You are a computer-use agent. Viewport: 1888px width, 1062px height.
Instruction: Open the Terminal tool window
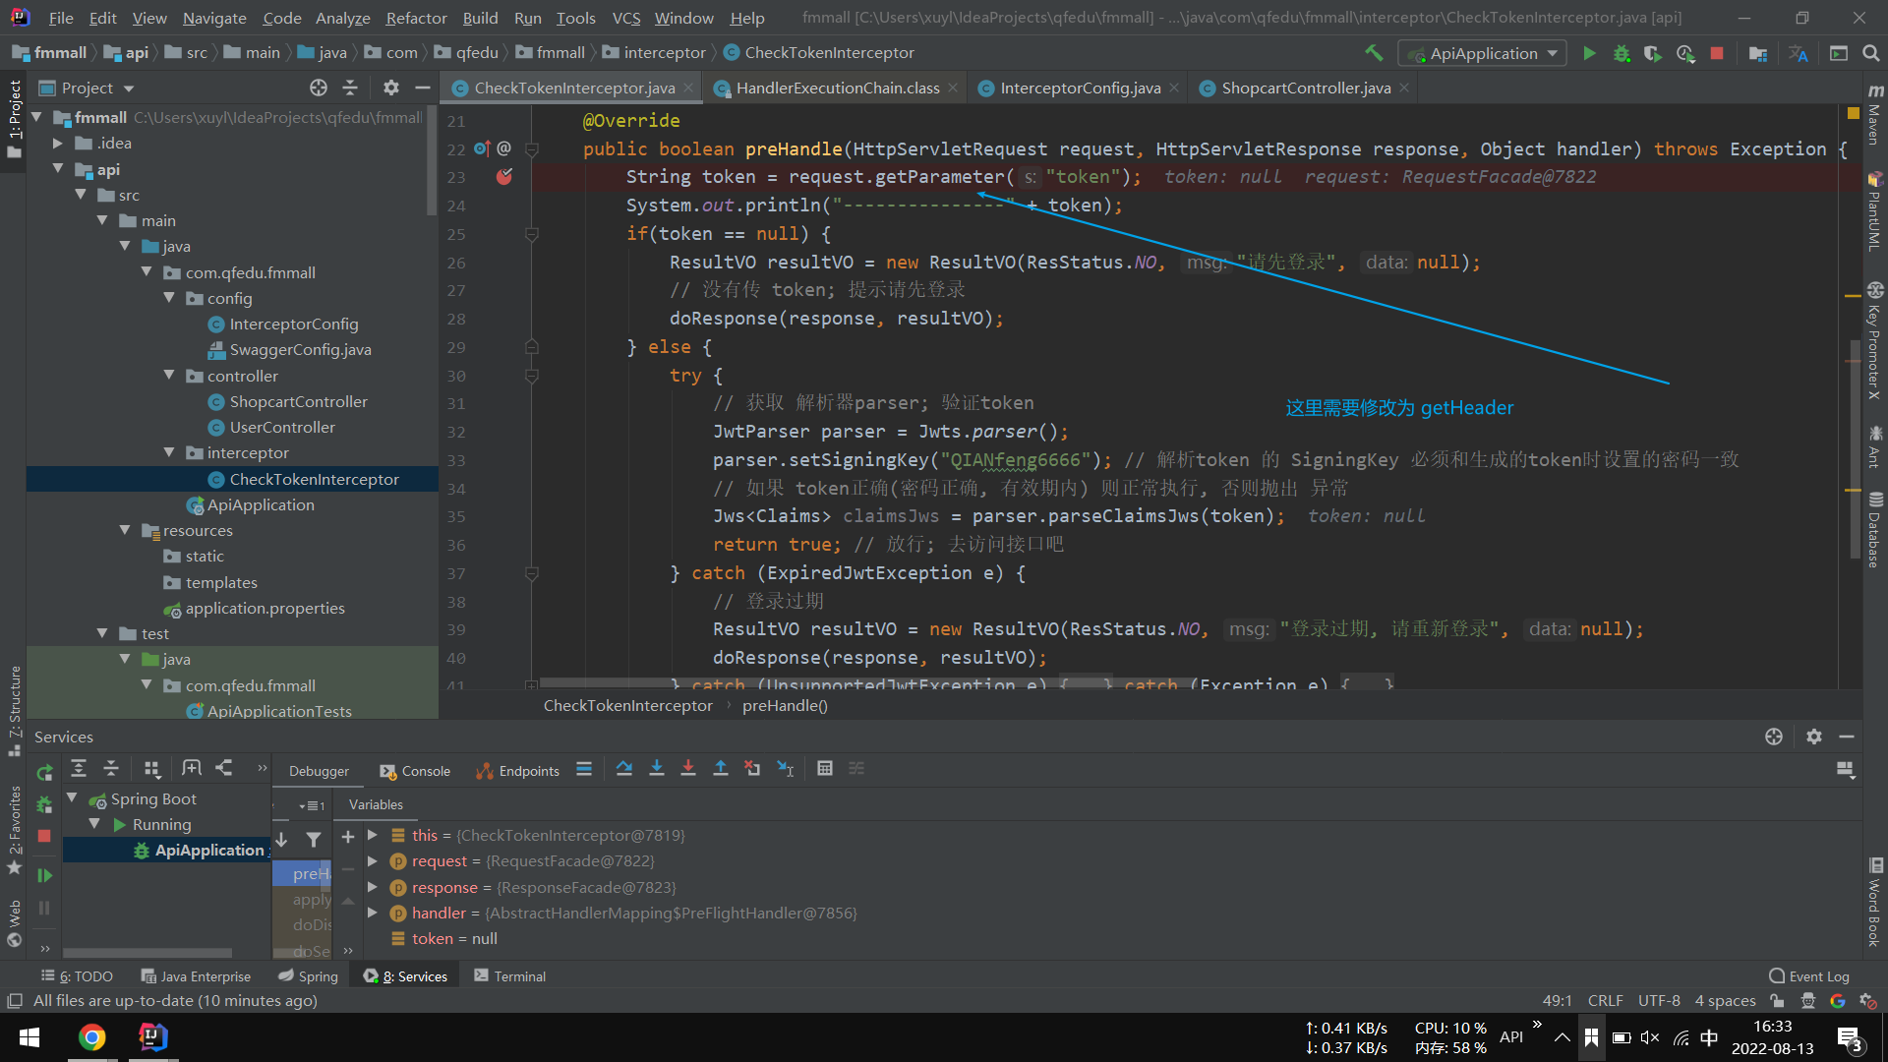pyautogui.click(x=509, y=975)
